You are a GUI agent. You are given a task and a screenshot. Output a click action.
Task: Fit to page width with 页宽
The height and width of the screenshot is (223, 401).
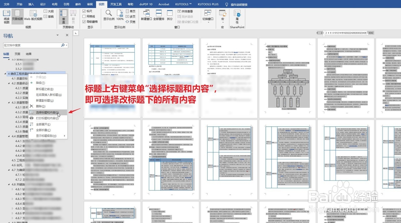[x=131, y=22]
